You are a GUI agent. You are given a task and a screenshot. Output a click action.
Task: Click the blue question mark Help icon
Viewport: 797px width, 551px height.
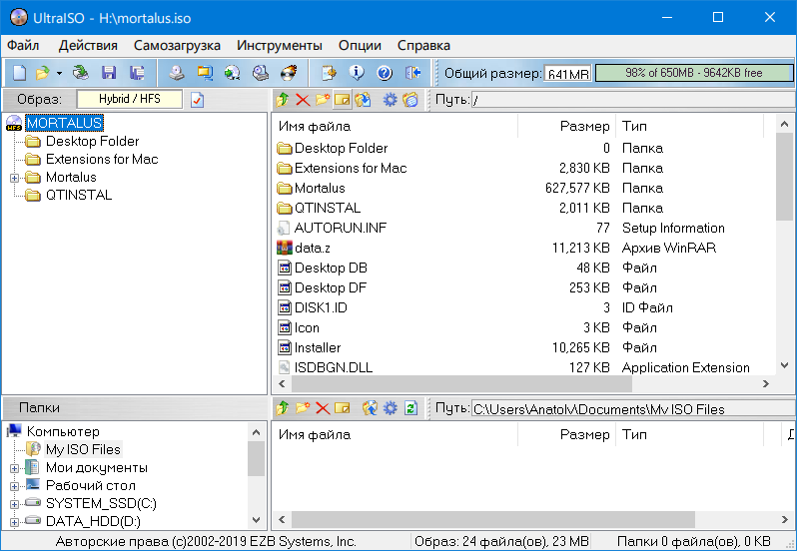tap(385, 73)
